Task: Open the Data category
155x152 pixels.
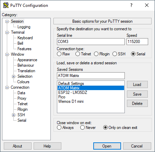Action: [21, 93]
